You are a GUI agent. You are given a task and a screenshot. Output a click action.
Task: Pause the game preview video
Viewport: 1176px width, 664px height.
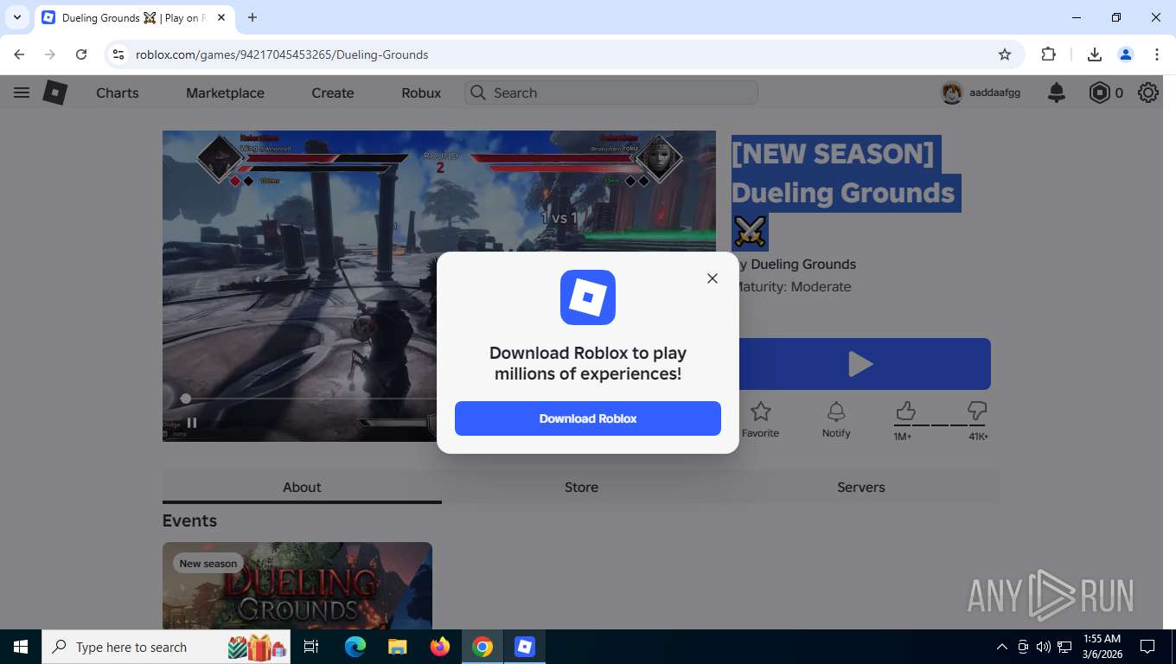(192, 423)
